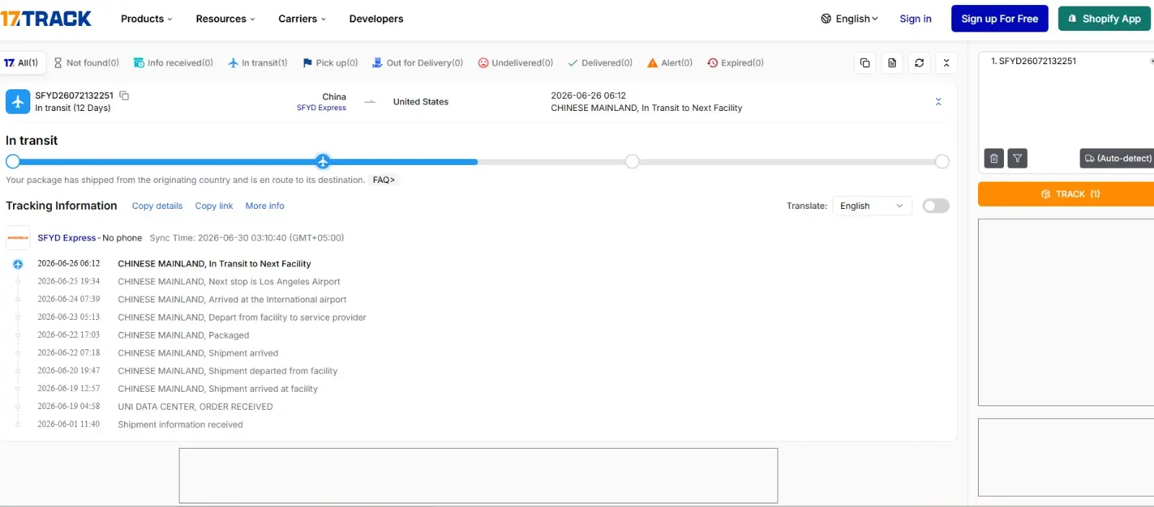Click the orange TRACK (1) button
Screen dimensions: 1154x507
point(1066,194)
